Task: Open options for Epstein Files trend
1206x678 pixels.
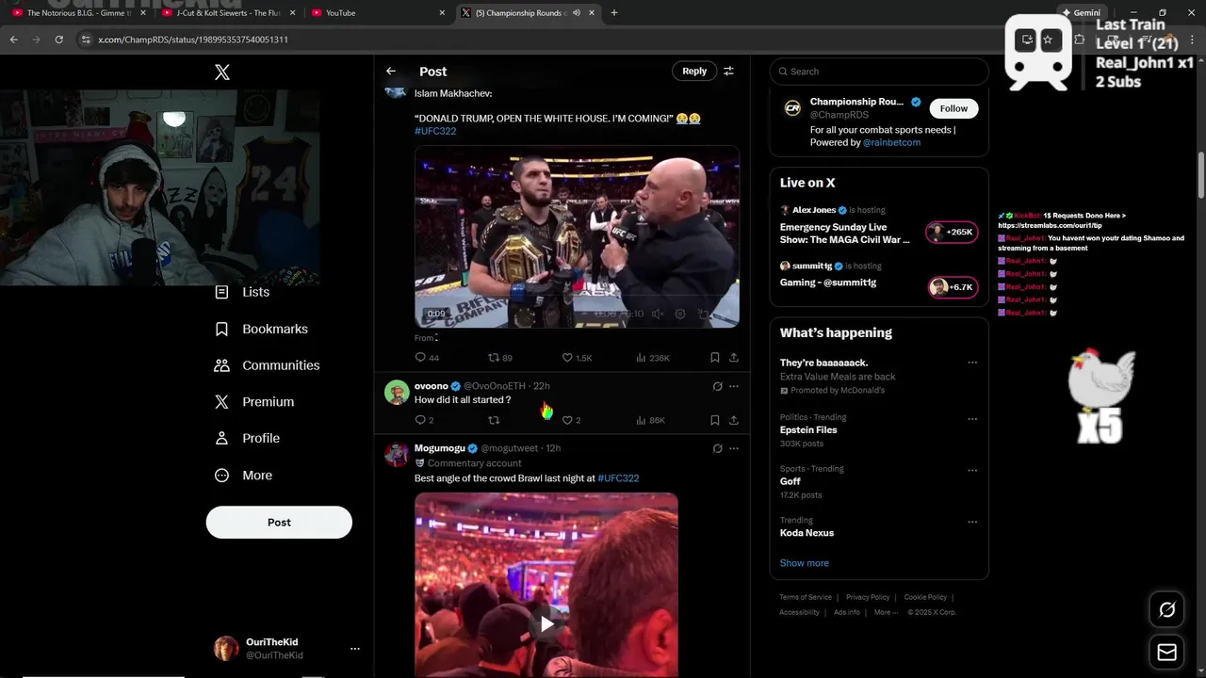Action: (x=972, y=417)
